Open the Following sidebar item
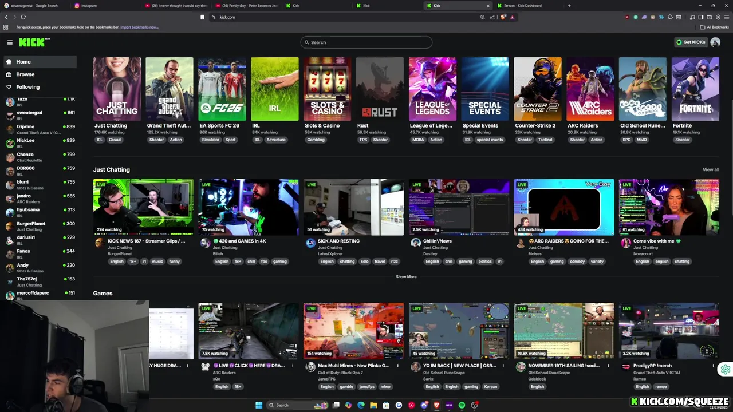The width and height of the screenshot is (733, 412). coord(39,87)
